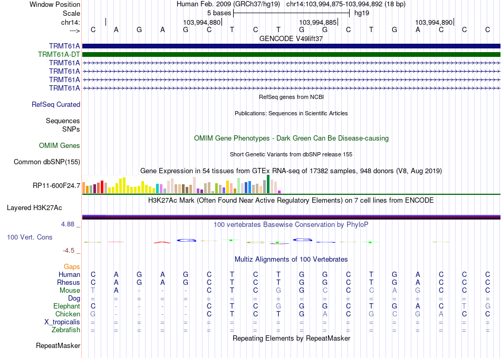The image size is (501, 358).
Task: Click the RefSeq Curated track label
Action: 56,104
